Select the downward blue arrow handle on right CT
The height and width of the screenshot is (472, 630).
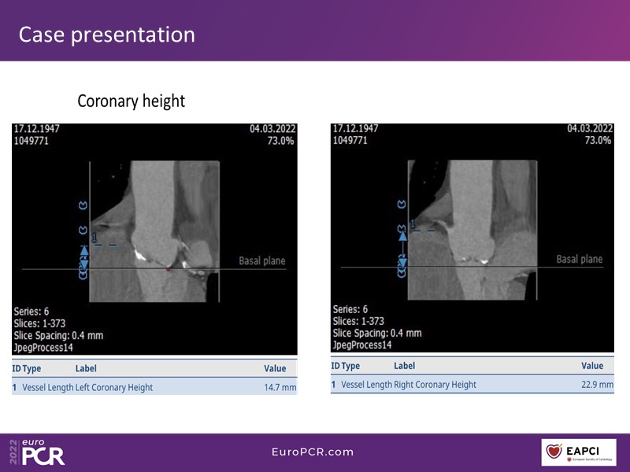[x=402, y=262]
